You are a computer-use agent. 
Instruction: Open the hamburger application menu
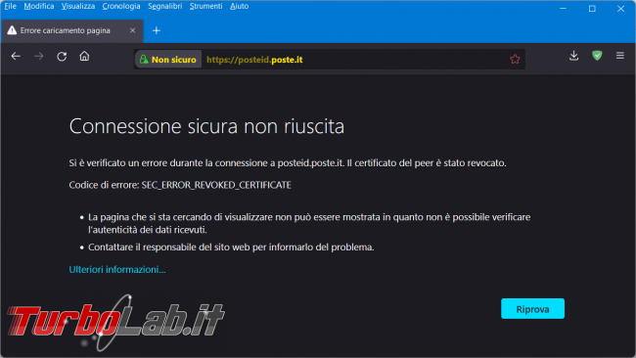click(619, 56)
